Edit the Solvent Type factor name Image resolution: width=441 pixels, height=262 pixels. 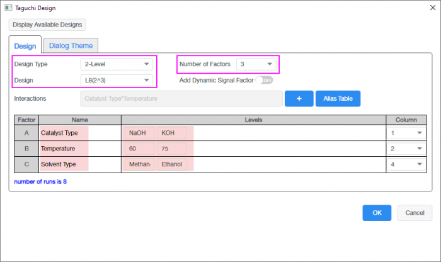click(80, 164)
